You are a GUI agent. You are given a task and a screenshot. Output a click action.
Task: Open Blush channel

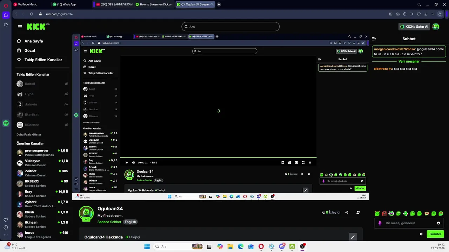[x=42, y=214]
